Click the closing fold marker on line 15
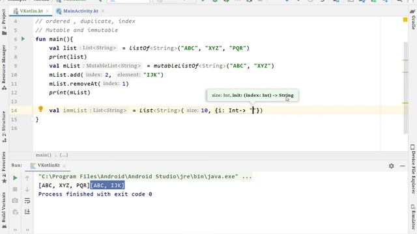 pyautogui.click(x=33, y=120)
